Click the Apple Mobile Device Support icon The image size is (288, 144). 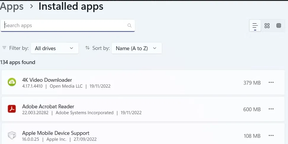pos(12,135)
